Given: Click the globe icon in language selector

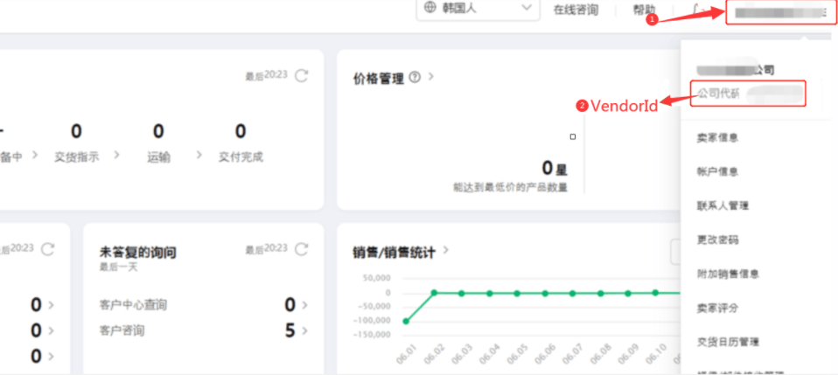Looking at the screenshot, I should 429,8.
